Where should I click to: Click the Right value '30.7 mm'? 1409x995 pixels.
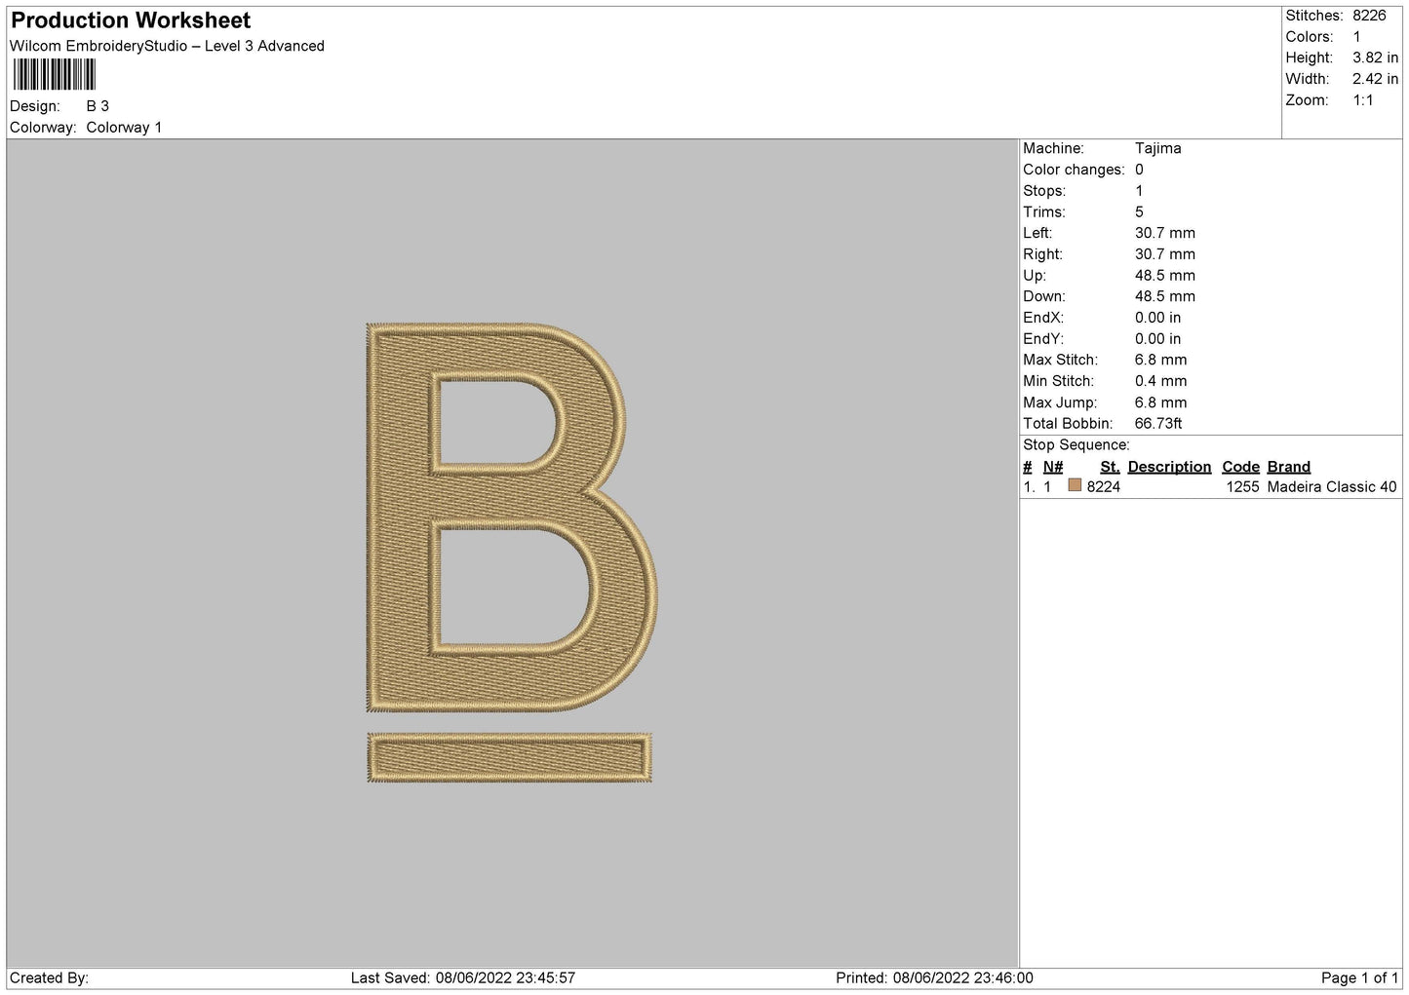tap(1164, 254)
